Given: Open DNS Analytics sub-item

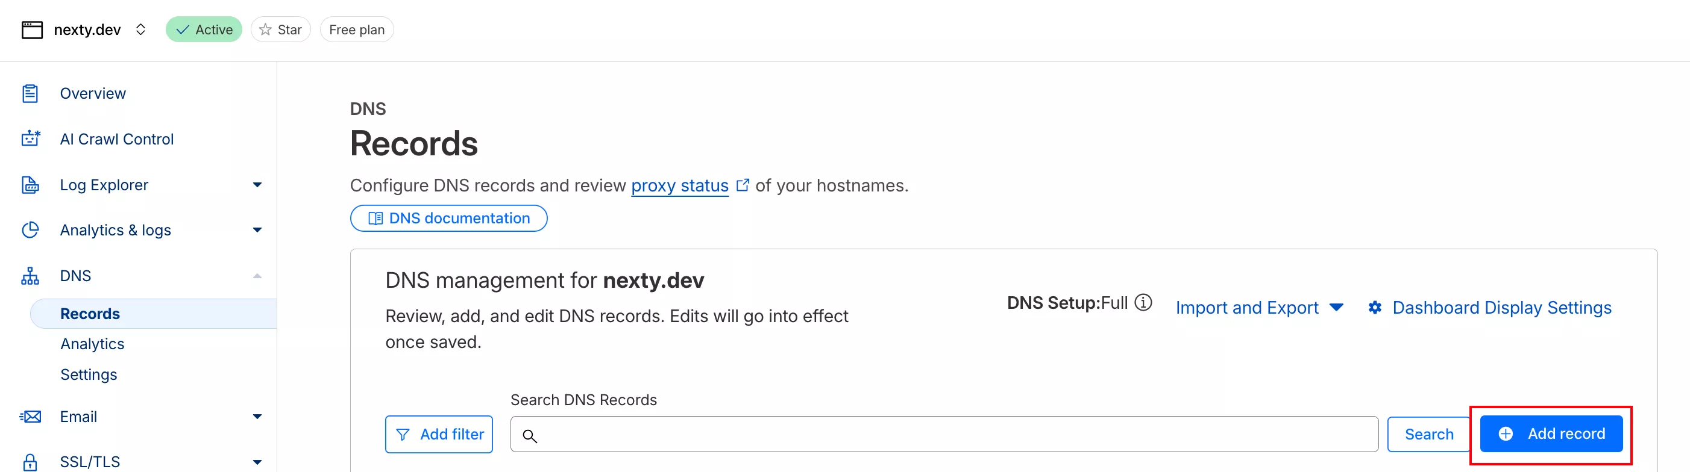Looking at the screenshot, I should (x=92, y=344).
